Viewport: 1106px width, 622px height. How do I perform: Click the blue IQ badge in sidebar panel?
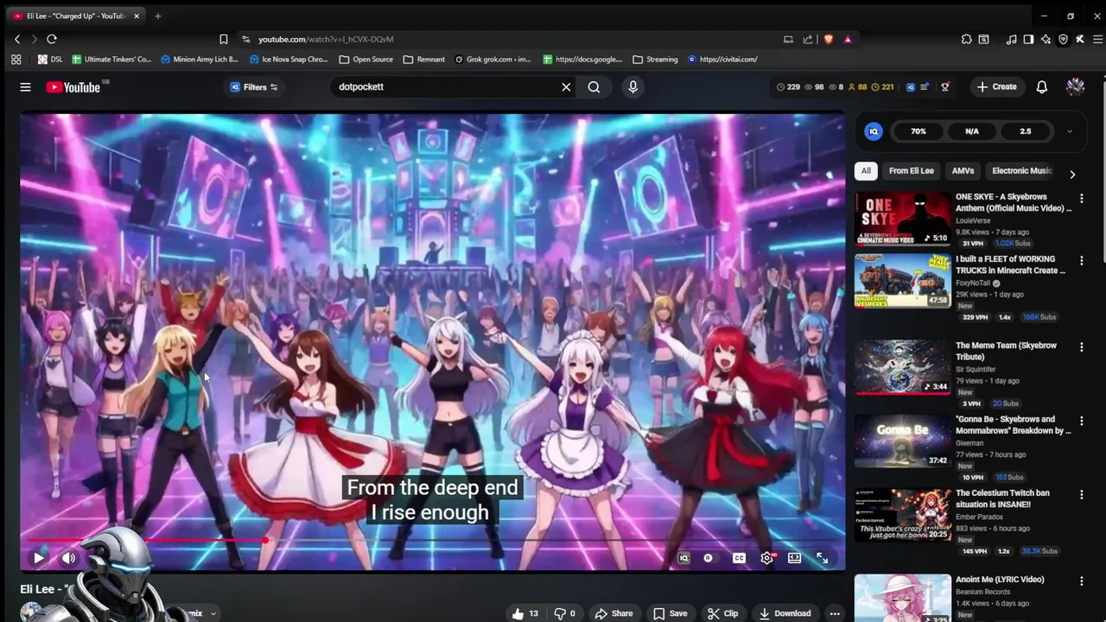874,131
